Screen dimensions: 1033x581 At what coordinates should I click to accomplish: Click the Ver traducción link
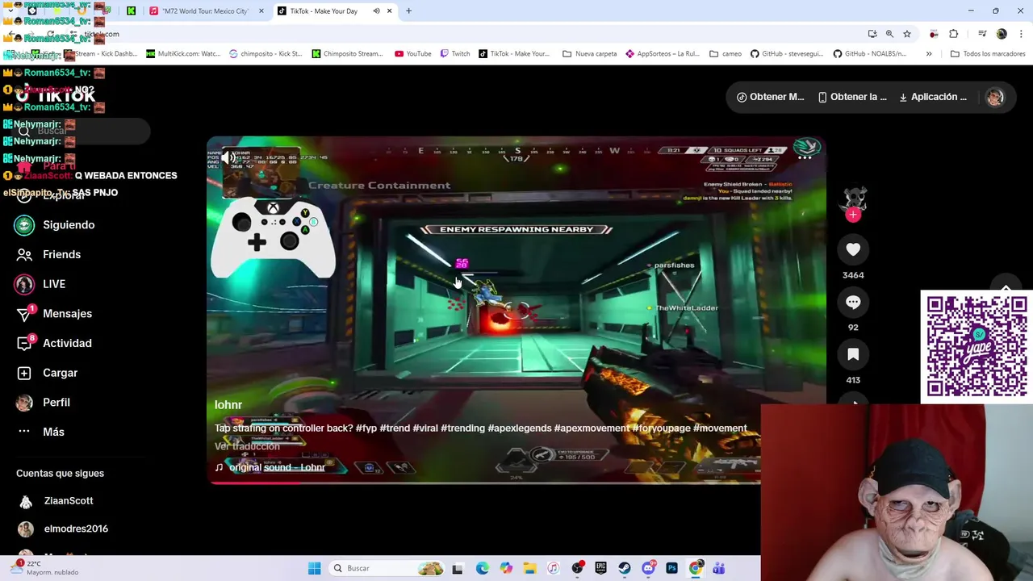tap(247, 446)
